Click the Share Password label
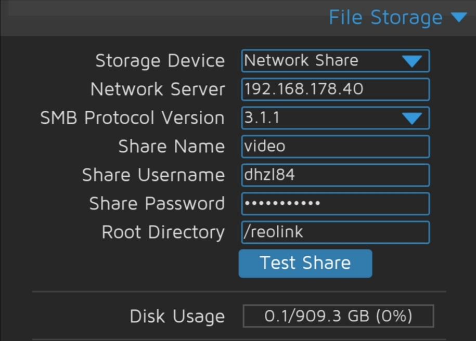The width and height of the screenshot is (476, 341). 157,204
